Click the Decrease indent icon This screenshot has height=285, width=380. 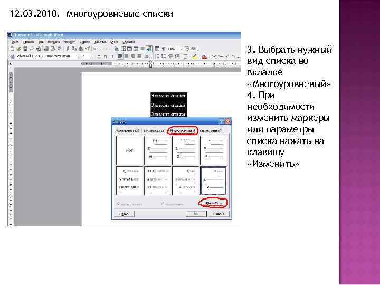coord(170,56)
